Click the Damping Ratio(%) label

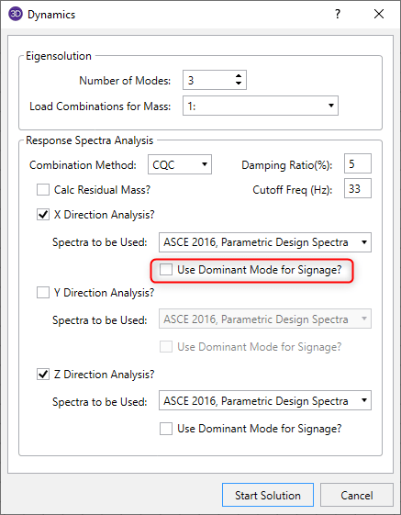pos(286,165)
